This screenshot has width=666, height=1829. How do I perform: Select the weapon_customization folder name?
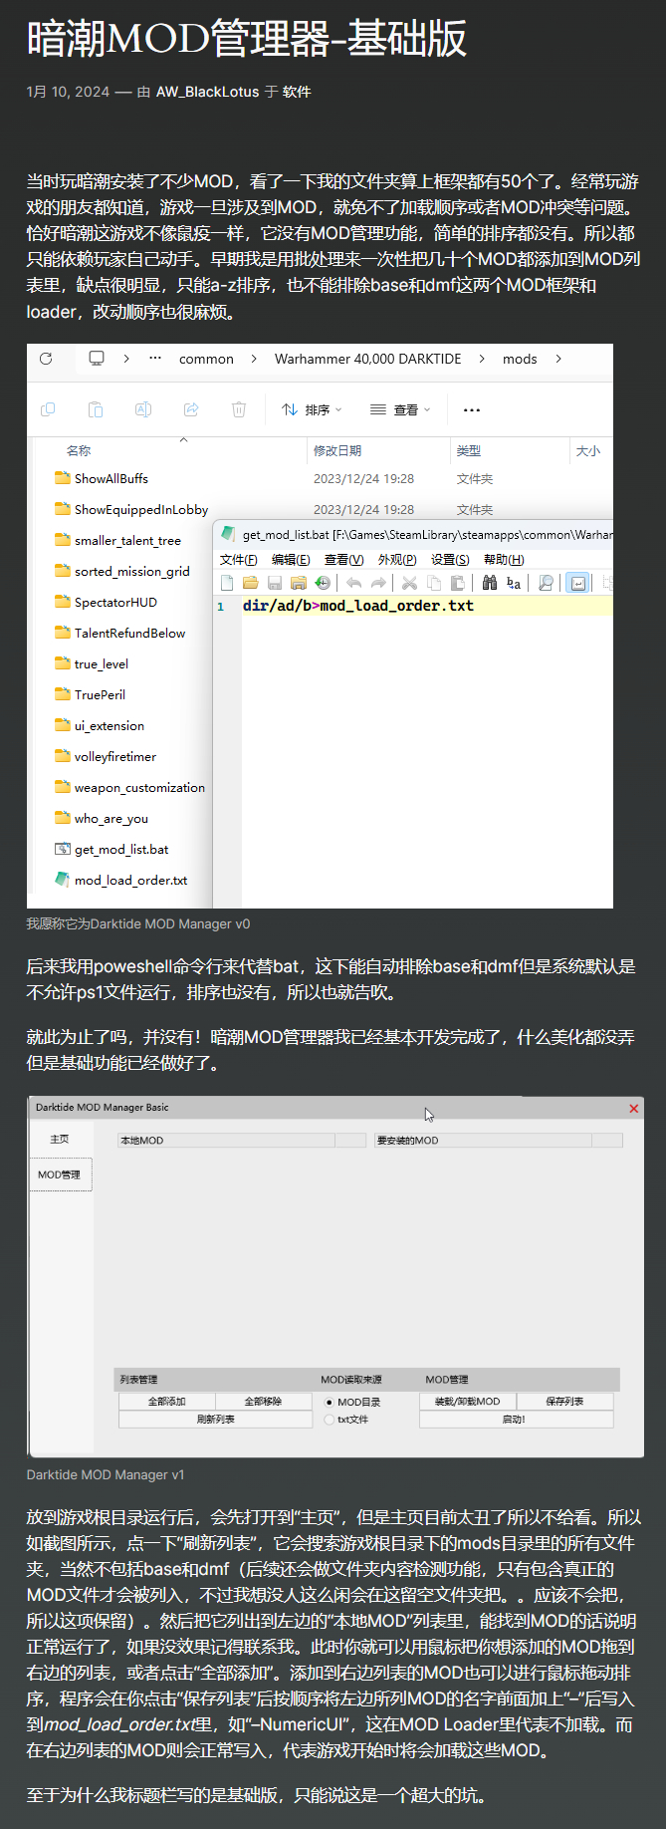click(x=139, y=787)
